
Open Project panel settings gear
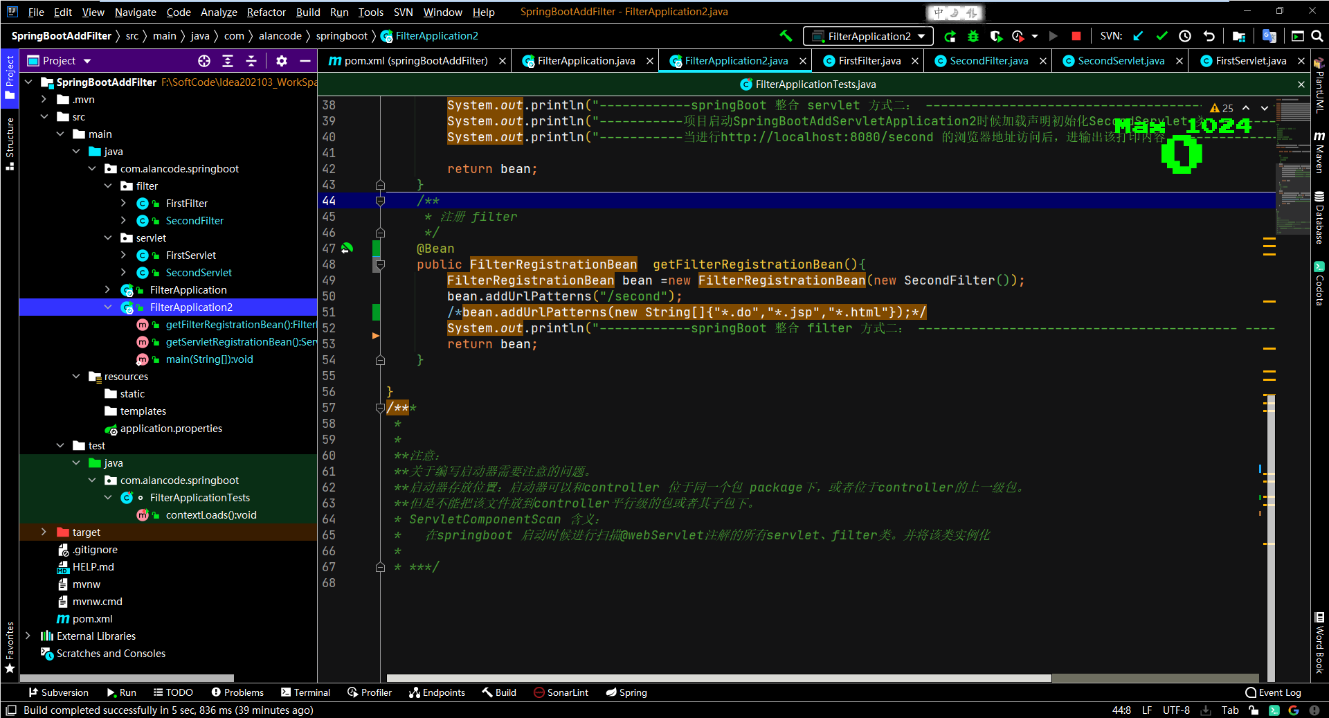point(282,61)
